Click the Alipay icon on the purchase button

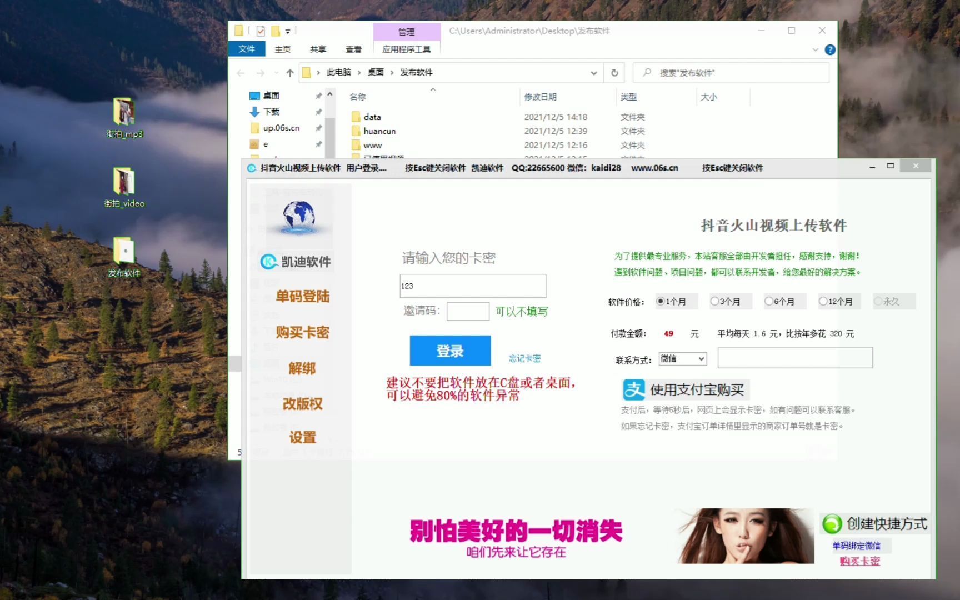pos(634,390)
